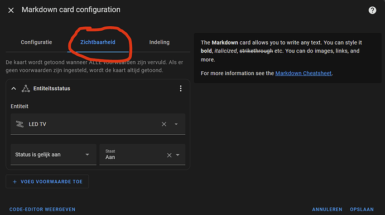Screen dimensions: 385x215
Task: Click the Entiteitsstatus condition type icon
Action: (x=26, y=89)
